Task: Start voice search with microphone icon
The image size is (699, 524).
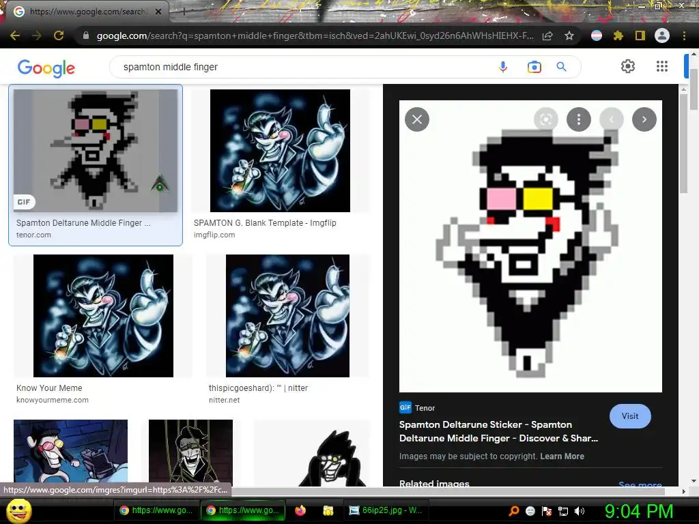Action: 503,67
